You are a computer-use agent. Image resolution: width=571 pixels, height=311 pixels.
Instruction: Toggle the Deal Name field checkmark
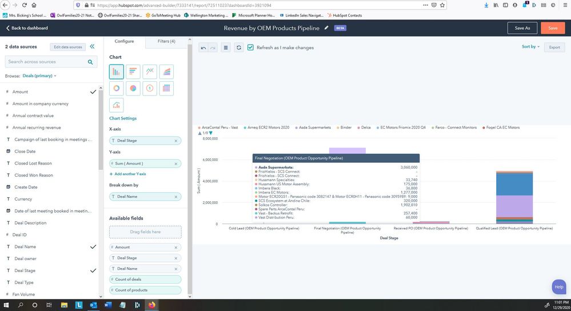point(93,246)
